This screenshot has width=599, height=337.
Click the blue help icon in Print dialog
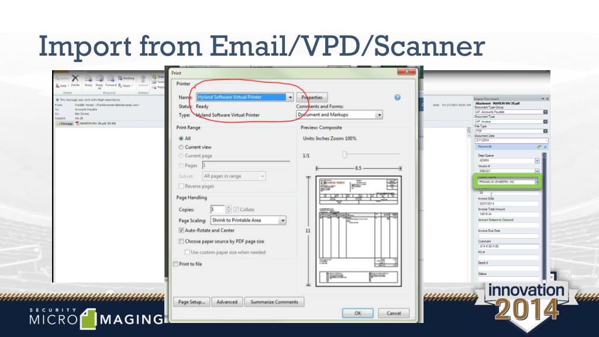click(x=397, y=98)
